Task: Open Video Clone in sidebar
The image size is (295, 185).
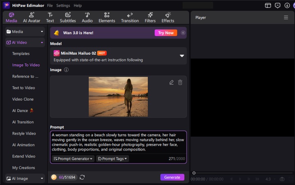Action: click(x=23, y=99)
